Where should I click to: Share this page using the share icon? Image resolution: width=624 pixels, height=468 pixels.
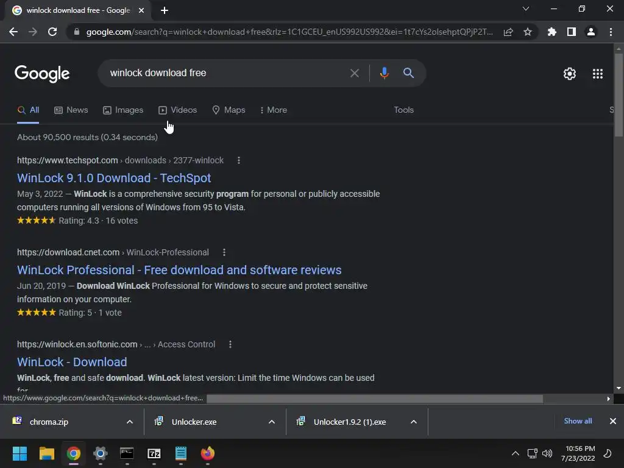[x=508, y=32]
